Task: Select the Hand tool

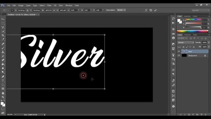Action: click(3, 93)
